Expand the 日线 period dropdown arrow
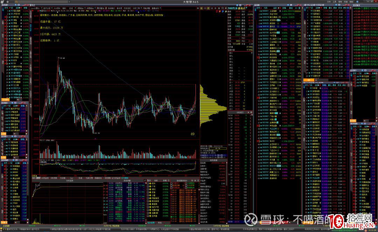This screenshot has height=232, width=378. (76, 8)
